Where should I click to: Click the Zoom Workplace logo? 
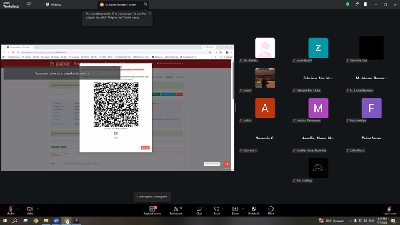coord(11,5)
